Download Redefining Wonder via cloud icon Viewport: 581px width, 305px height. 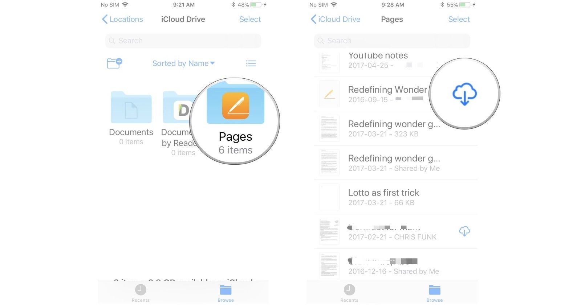tap(464, 94)
